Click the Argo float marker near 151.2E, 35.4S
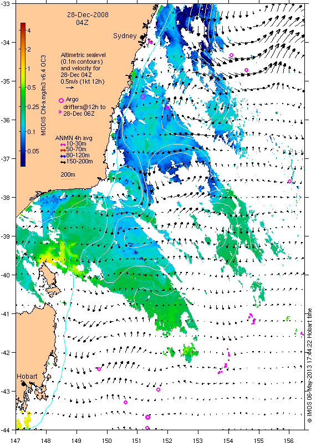This screenshot has width=316, height=443. (142, 96)
